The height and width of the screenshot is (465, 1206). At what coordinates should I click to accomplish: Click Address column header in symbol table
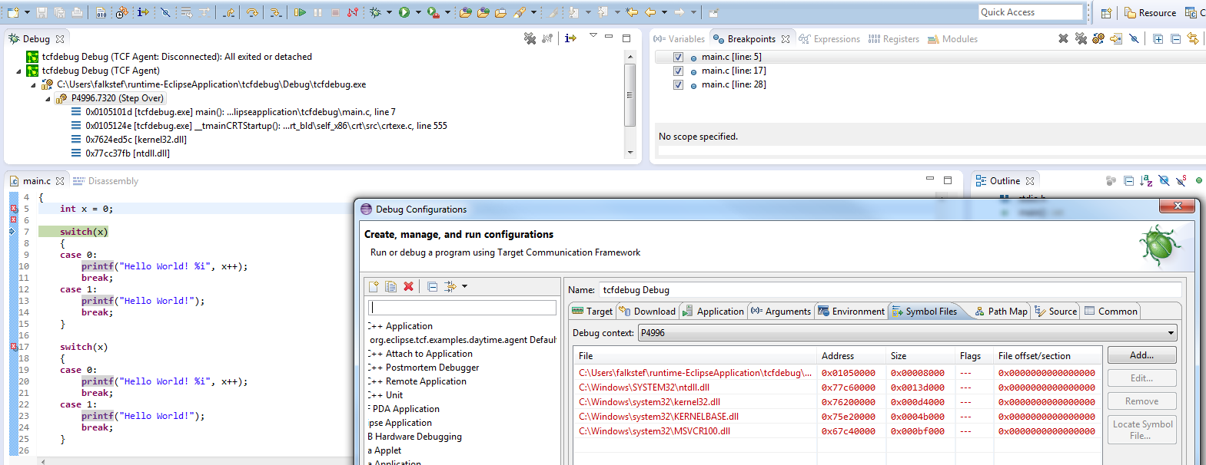pyautogui.click(x=851, y=356)
